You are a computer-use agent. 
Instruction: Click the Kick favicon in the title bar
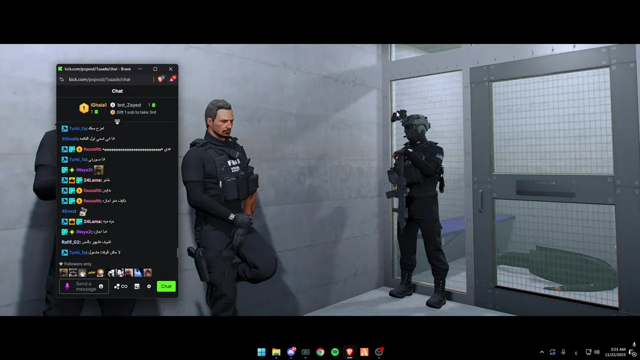[60, 69]
